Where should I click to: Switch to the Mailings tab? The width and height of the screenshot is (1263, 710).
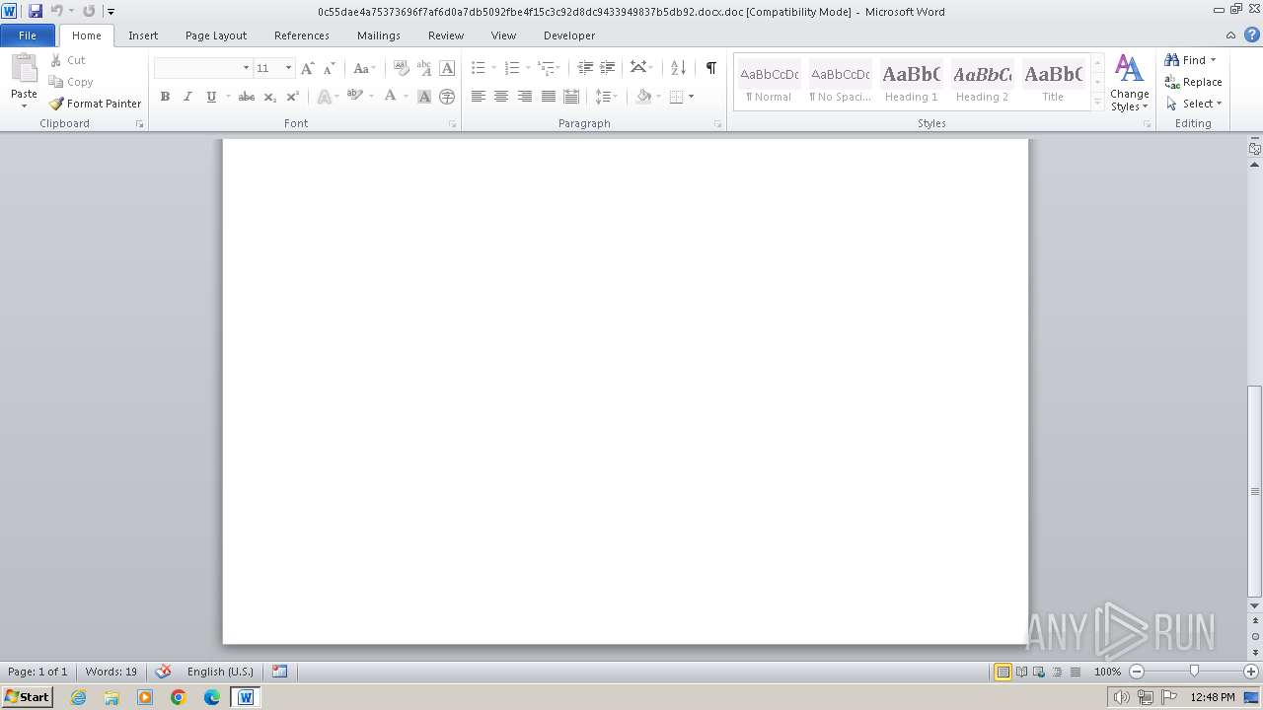click(x=379, y=35)
